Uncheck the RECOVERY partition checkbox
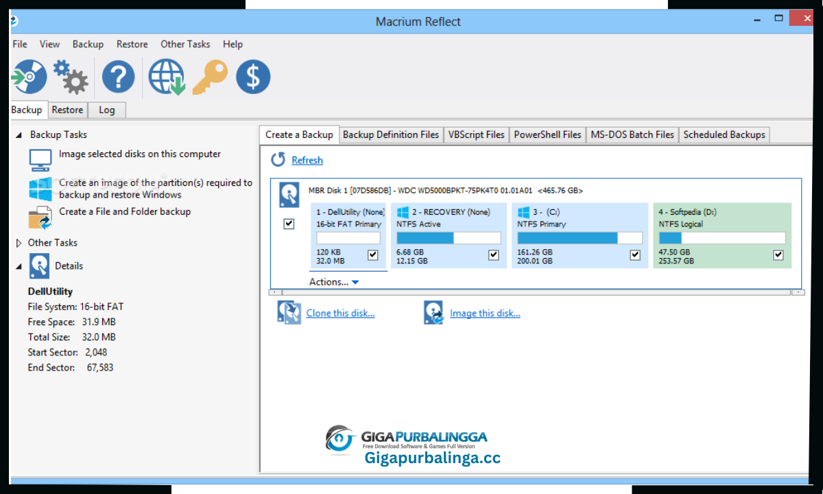This screenshot has height=494, width=823. coord(494,255)
